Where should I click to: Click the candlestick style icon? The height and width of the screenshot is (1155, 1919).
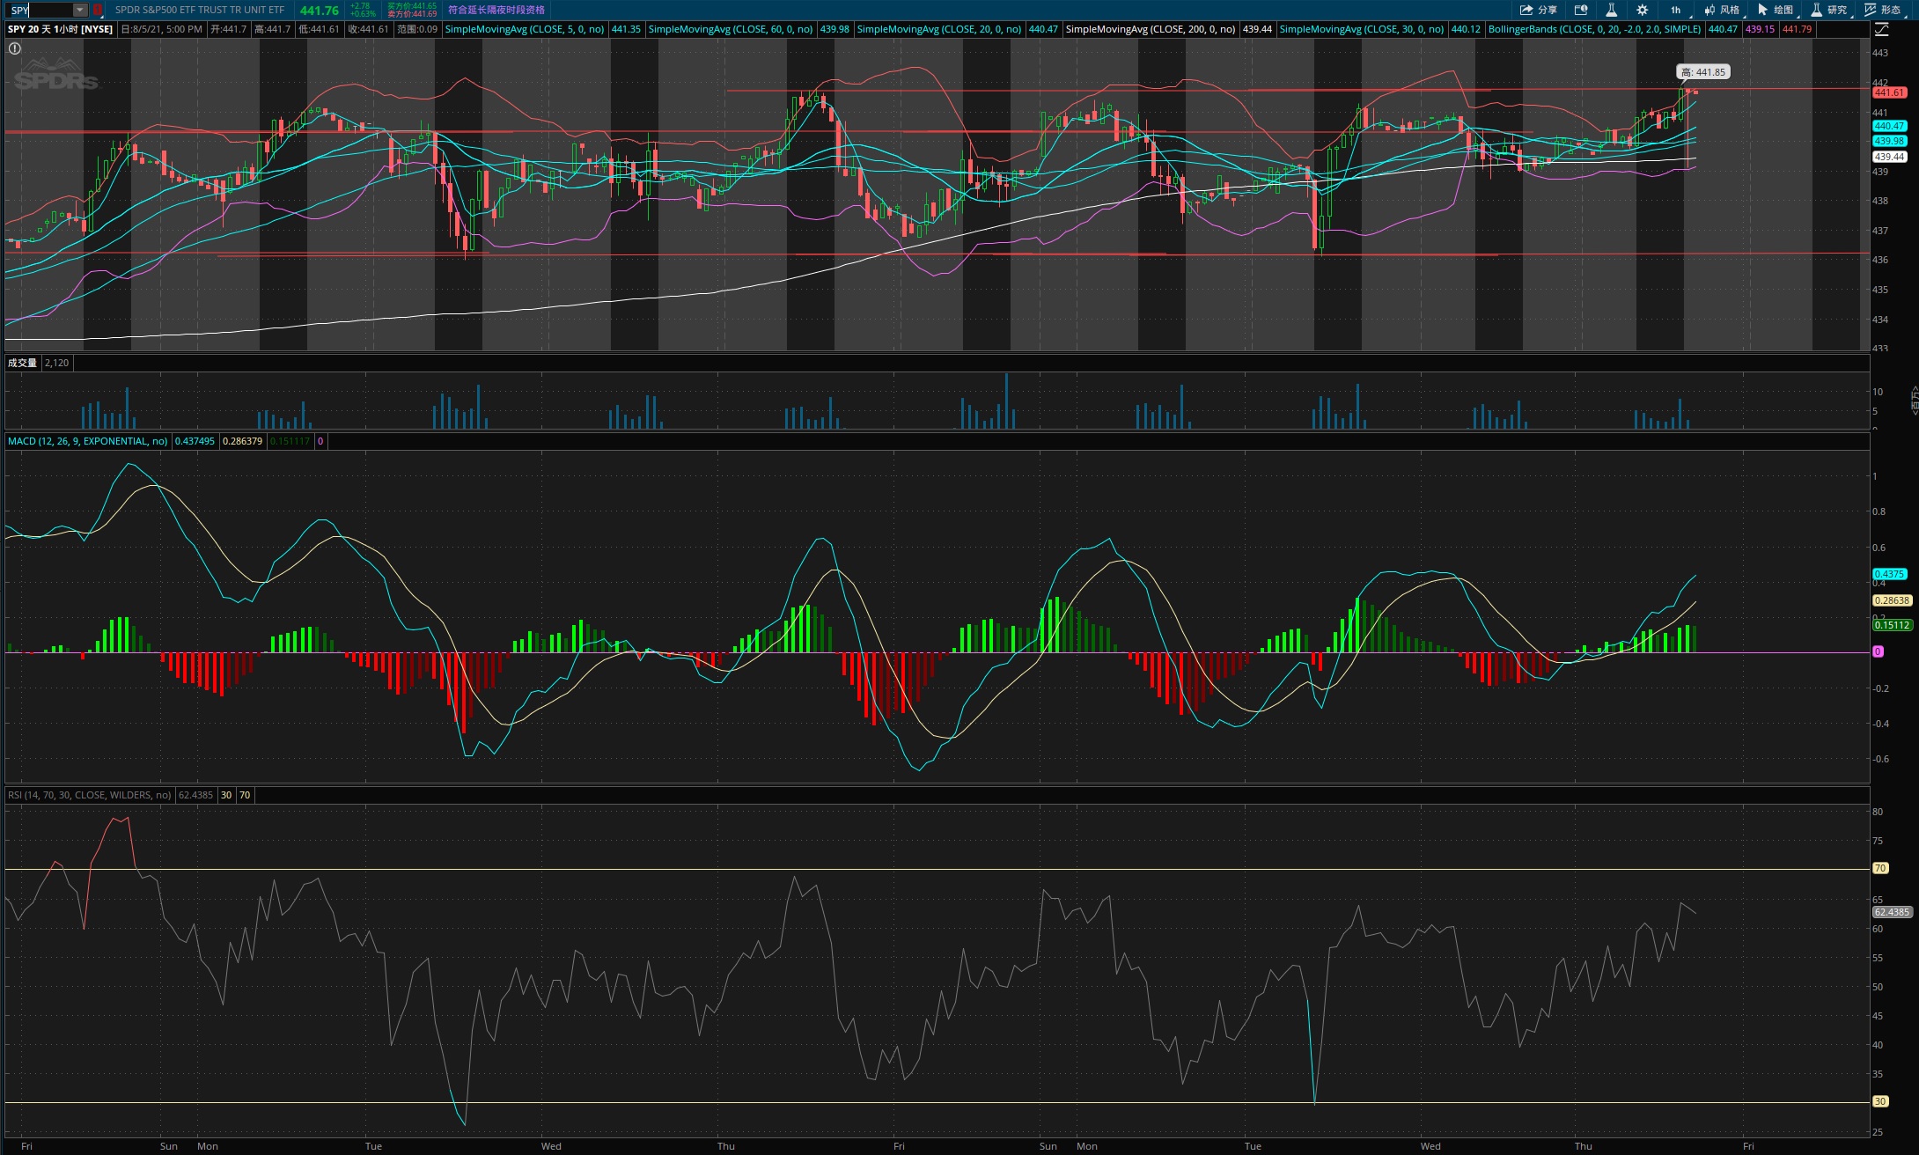pos(1709,10)
